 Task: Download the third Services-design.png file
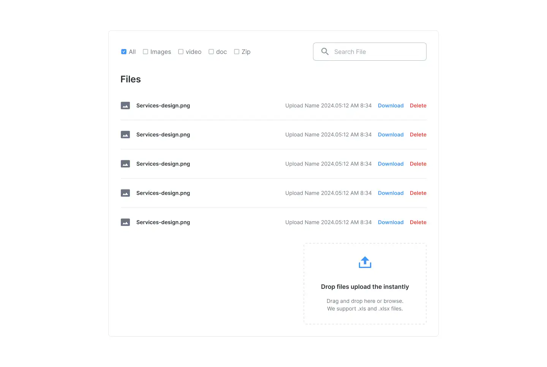pos(390,164)
